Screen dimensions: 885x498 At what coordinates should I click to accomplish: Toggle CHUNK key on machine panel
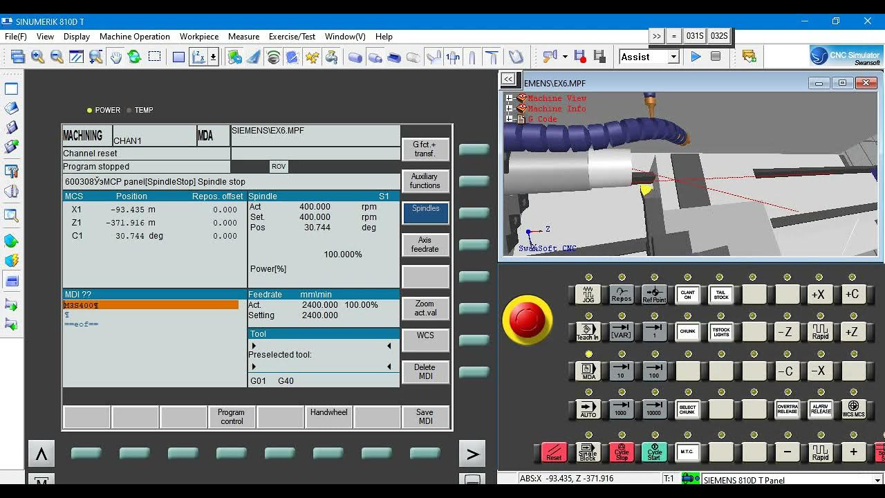[x=687, y=332]
